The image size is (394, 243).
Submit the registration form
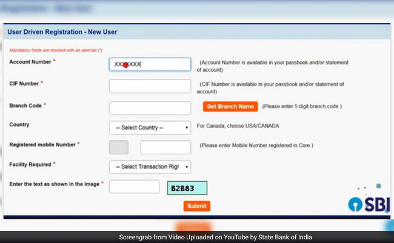(196, 206)
